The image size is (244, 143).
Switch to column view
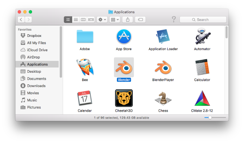(83, 19)
